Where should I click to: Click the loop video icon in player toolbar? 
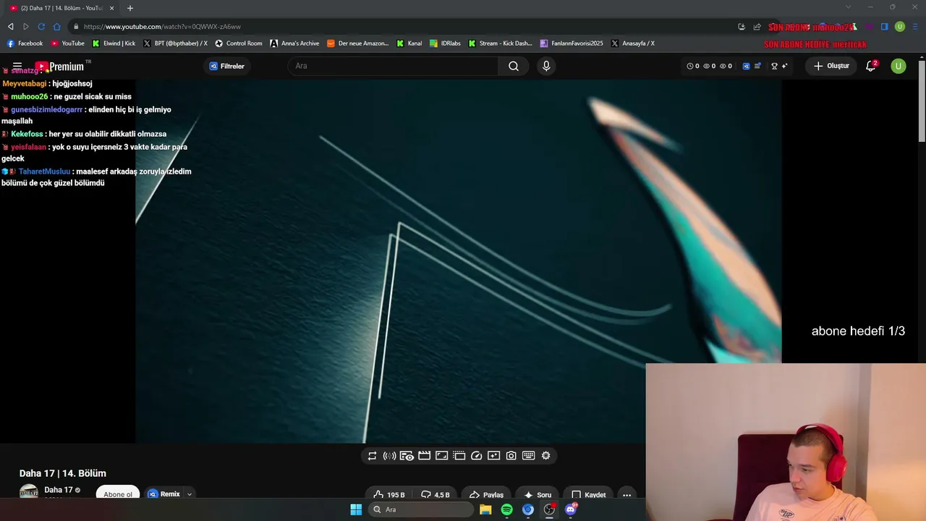(x=372, y=456)
